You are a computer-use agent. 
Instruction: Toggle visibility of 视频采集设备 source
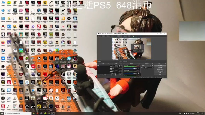[x=119, y=67]
